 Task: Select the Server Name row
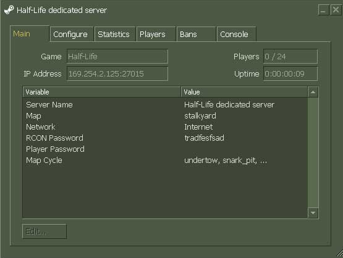[165, 105]
